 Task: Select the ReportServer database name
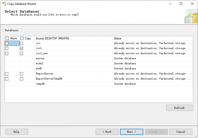pyautogui.click(x=45, y=74)
